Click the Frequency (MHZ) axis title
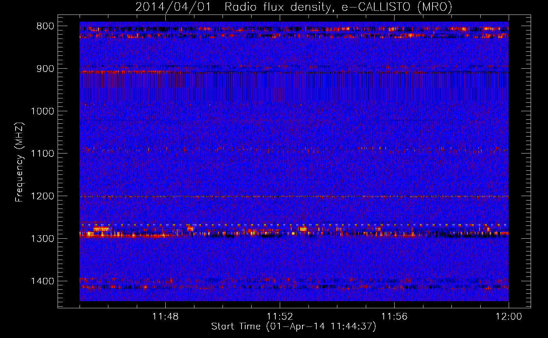 [20, 162]
